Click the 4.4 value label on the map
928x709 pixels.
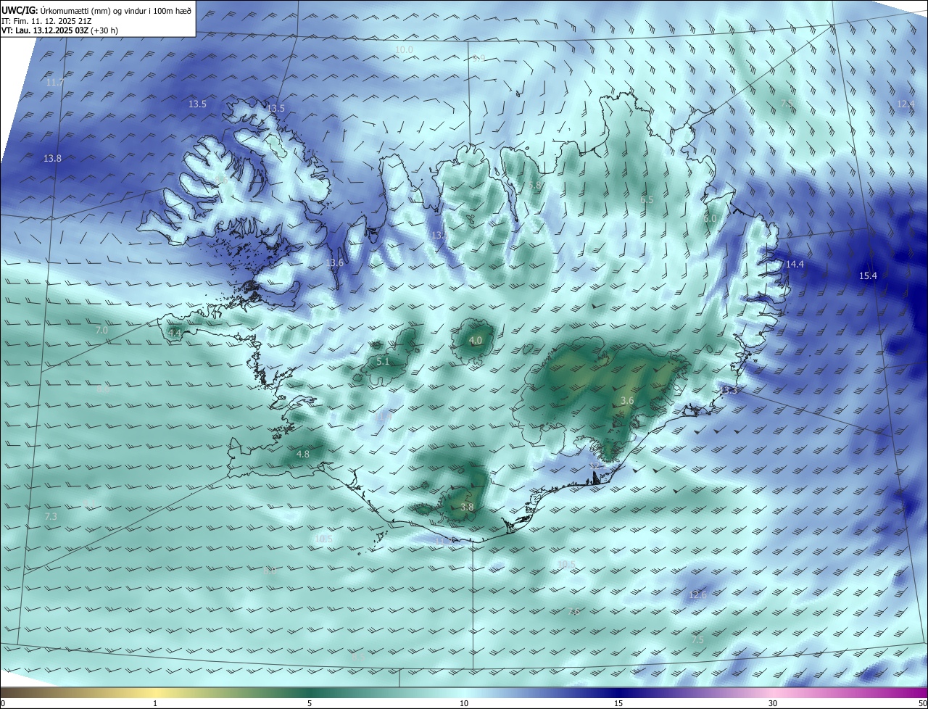point(174,333)
